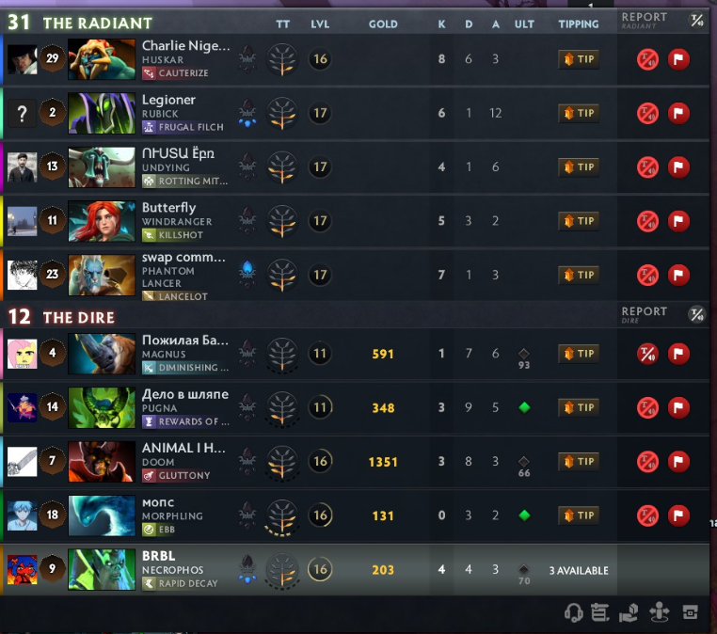
Task: Toggle mute for Windranger player
Action: pos(648,221)
